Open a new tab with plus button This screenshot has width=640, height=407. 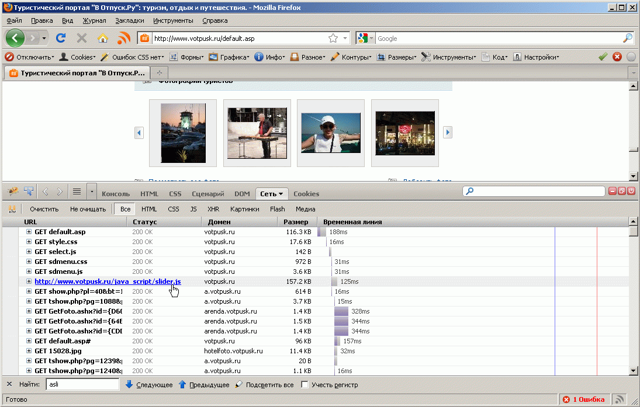[x=160, y=72]
